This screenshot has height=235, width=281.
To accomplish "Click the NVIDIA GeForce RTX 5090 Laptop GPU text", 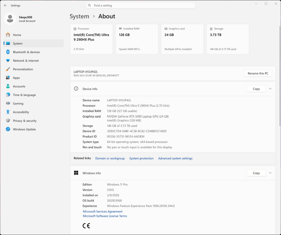I will [x=138, y=116].
